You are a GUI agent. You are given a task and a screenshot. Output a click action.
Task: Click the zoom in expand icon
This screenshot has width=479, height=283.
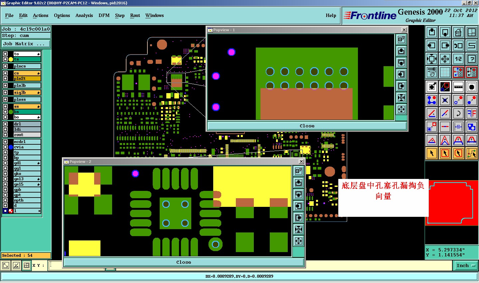tap(432, 59)
